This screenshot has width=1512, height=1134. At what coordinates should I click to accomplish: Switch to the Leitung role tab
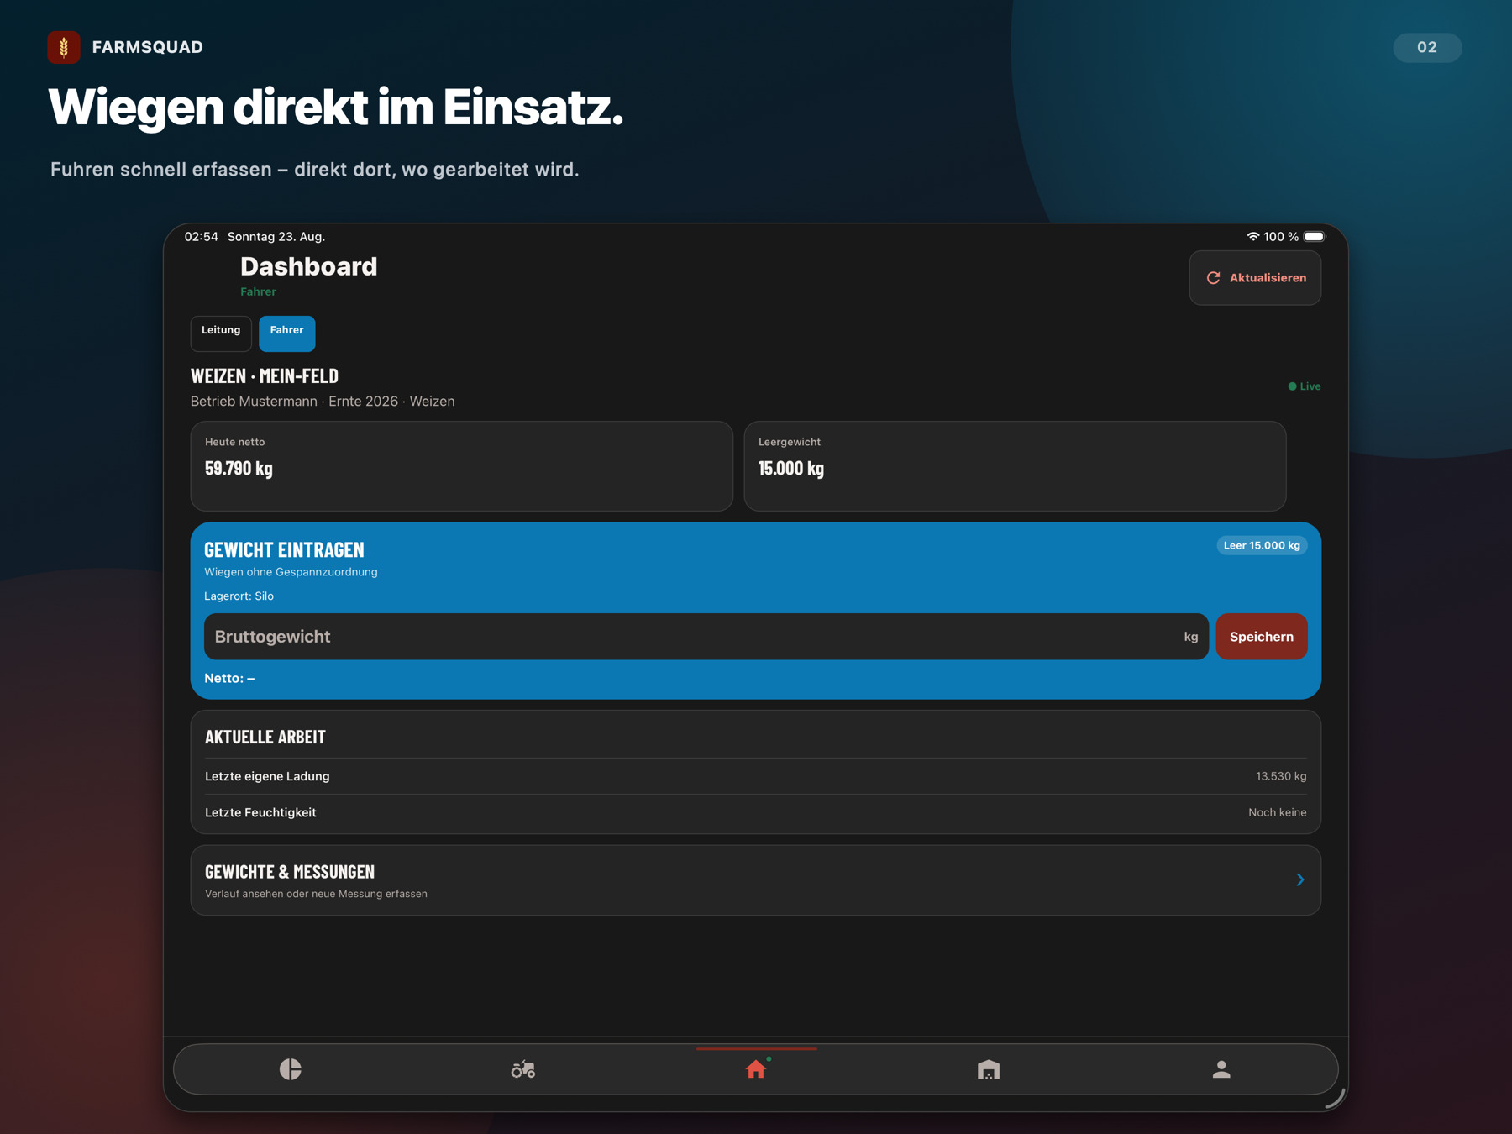pos(221,333)
